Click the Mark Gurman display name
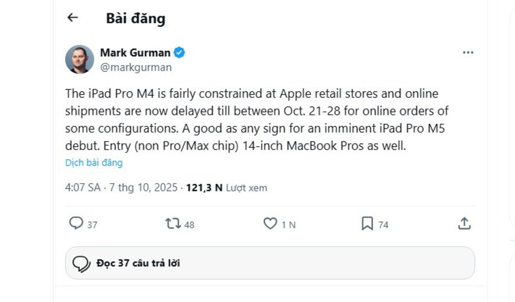This screenshot has height=302, width=515. click(x=135, y=53)
